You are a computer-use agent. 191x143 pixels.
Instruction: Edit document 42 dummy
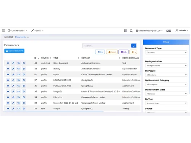[13, 69]
